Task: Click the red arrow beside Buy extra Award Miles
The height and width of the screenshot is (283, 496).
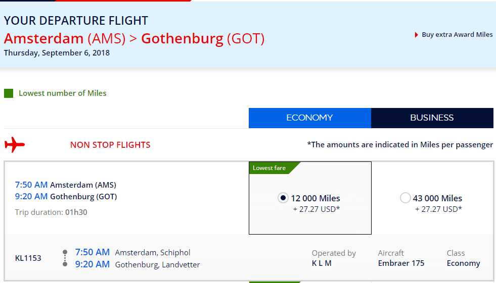Action: pos(417,35)
